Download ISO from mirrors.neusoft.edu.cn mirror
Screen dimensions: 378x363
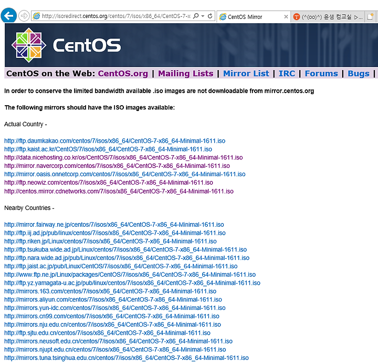(x=118, y=341)
